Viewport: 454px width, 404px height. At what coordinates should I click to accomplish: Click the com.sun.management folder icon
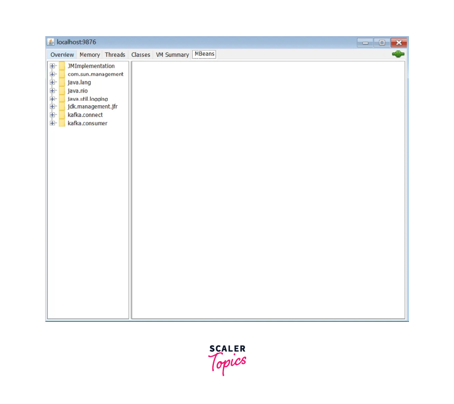62,74
